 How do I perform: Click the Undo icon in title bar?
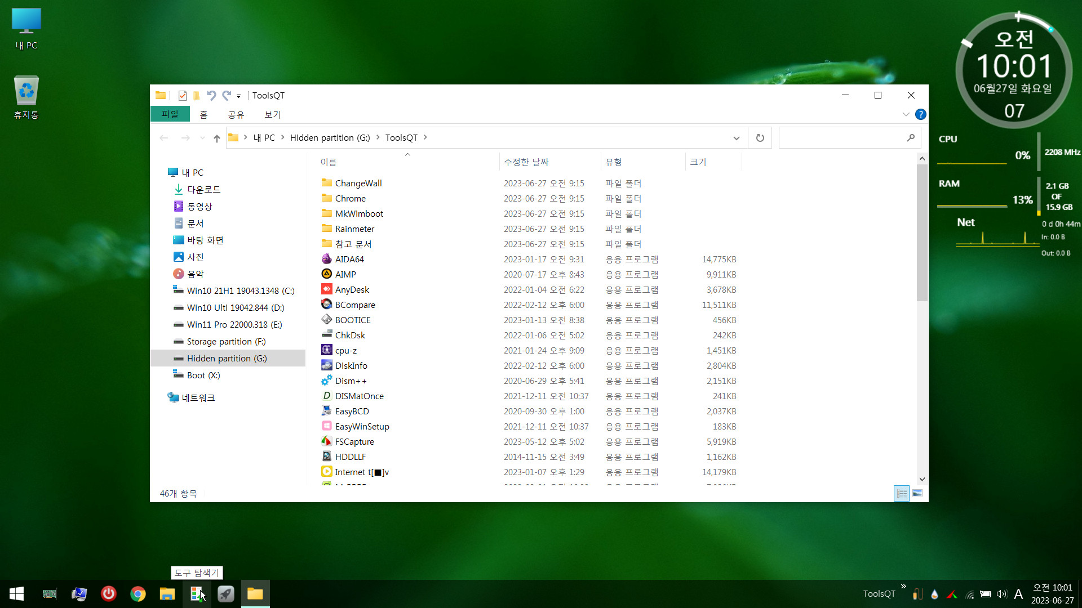point(211,96)
